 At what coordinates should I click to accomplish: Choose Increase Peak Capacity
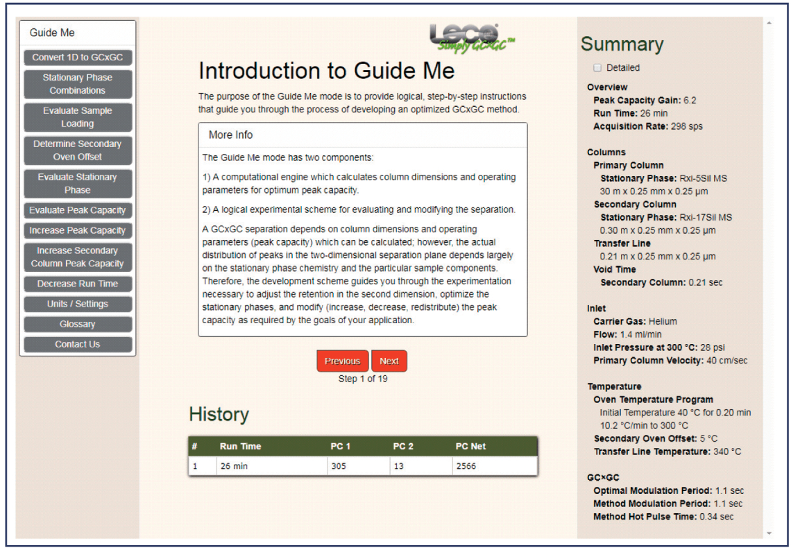[78, 230]
